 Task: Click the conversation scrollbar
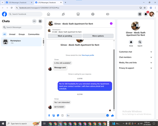[x=114, y=79]
